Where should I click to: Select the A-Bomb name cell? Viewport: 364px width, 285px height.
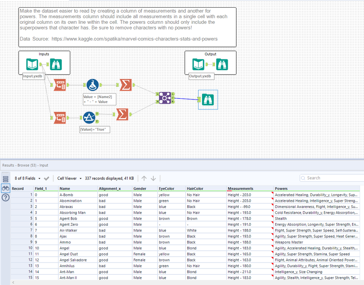coord(78,195)
